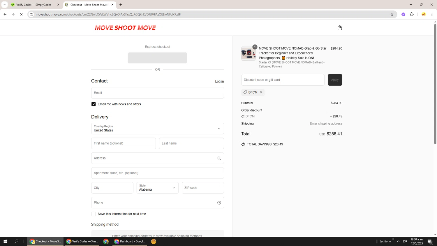
Task: Focus the Phone input field
Action: pyautogui.click(x=158, y=203)
